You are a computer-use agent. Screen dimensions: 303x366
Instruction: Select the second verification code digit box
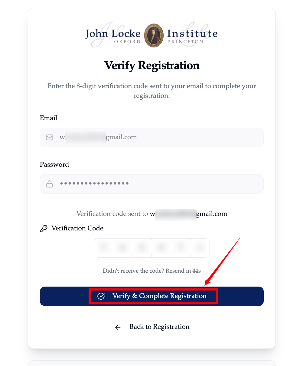[123, 248]
